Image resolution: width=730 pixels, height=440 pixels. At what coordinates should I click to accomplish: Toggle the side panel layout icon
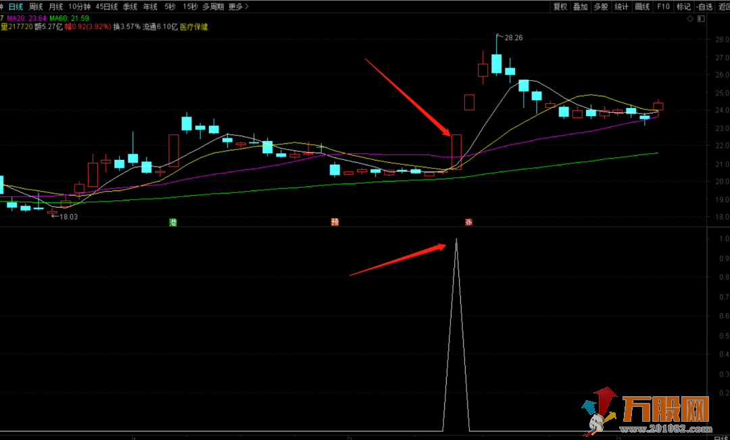click(x=701, y=19)
